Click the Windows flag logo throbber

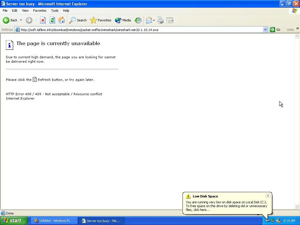point(294,11)
